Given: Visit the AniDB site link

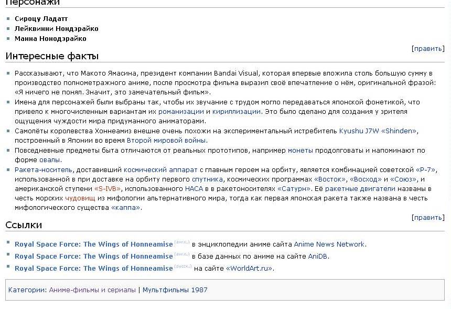Looking at the screenshot, I should click(318, 257).
